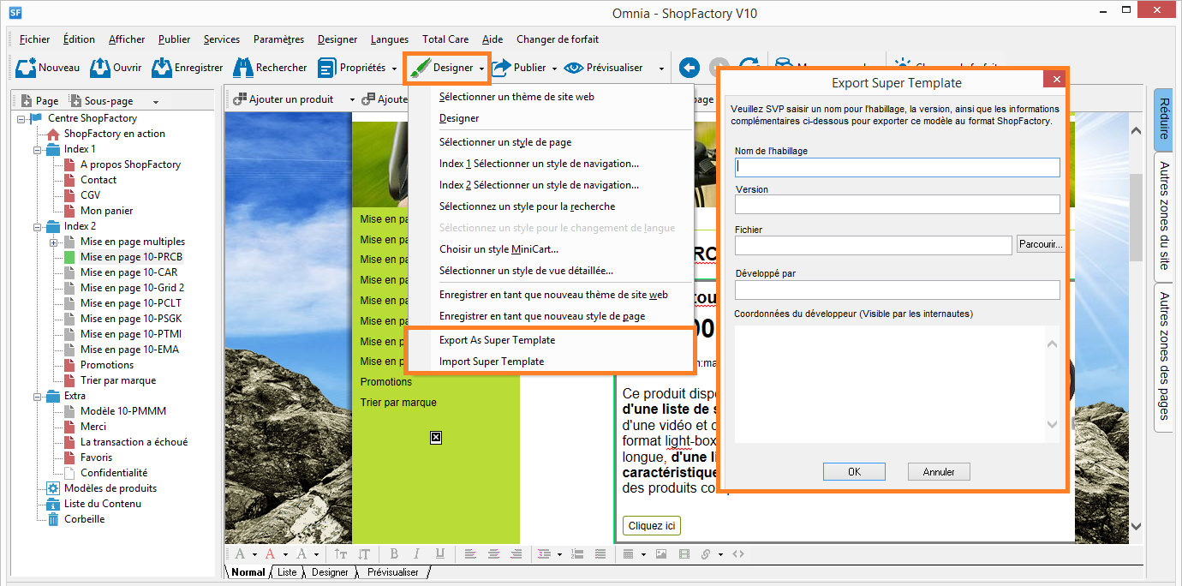This screenshot has height=586, width=1182.
Task: Click the Nom de l'habillage field
Action: [897, 167]
